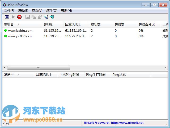
Task: Click the '2 项' status bar count
Action: pos(6,123)
